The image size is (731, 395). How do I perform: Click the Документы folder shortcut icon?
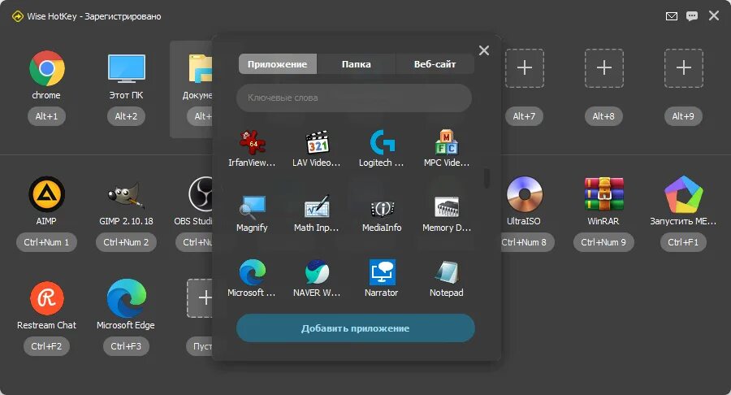click(x=201, y=68)
